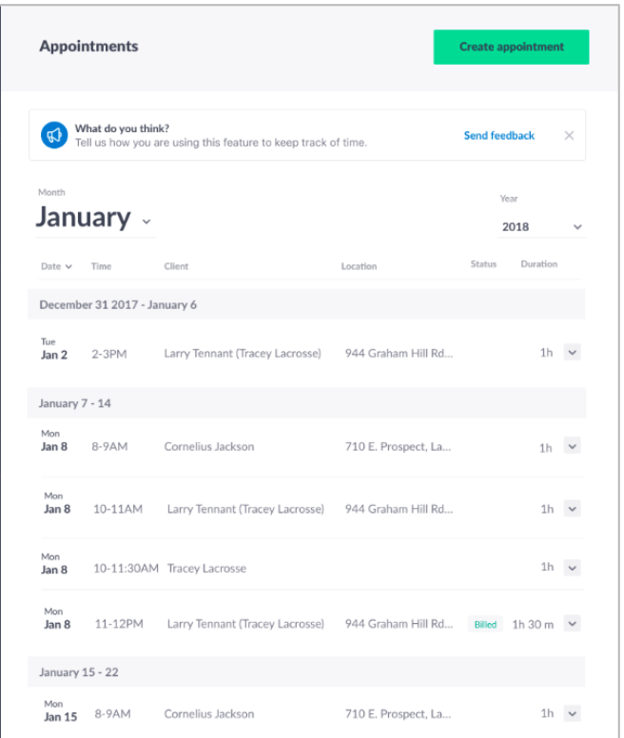Expand the Jan 8 10-11:30AM appointment chevron
Image resolution: width=624 pixels, height=738 pixels.
tap(573, 568)
